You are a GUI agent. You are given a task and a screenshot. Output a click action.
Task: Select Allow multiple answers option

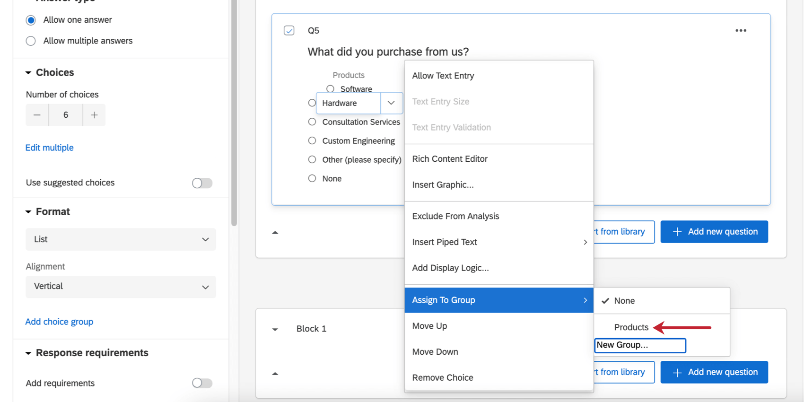pyautogui.click(x=31, y=41)
